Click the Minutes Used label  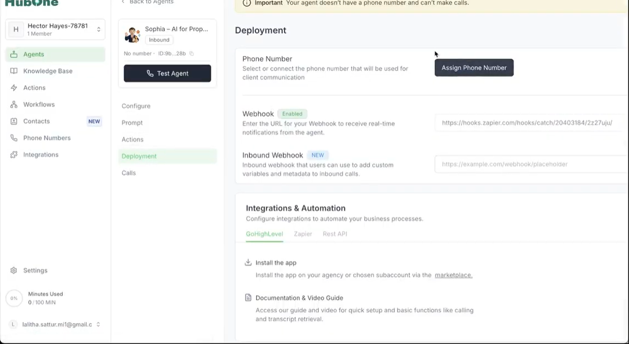45,294
